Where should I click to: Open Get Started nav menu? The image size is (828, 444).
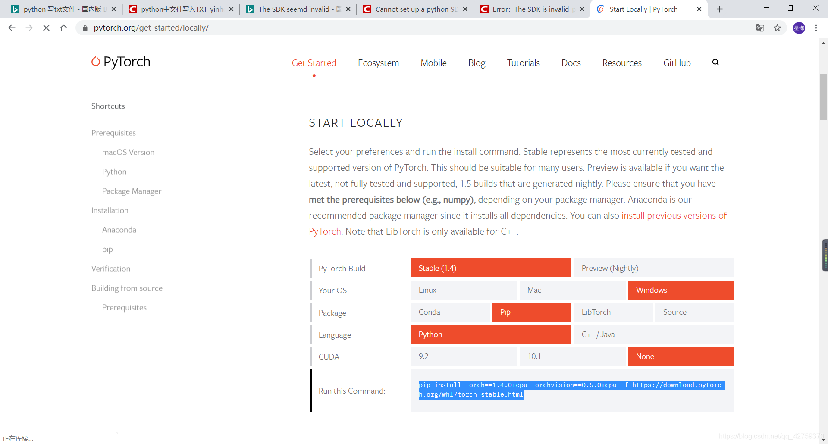[x=314, y=63]
